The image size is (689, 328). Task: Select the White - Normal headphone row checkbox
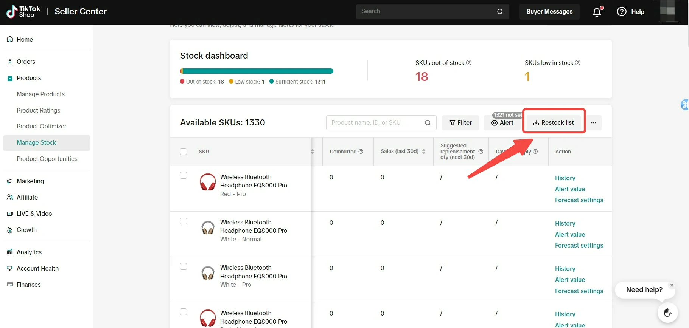[x=184, y=221]
